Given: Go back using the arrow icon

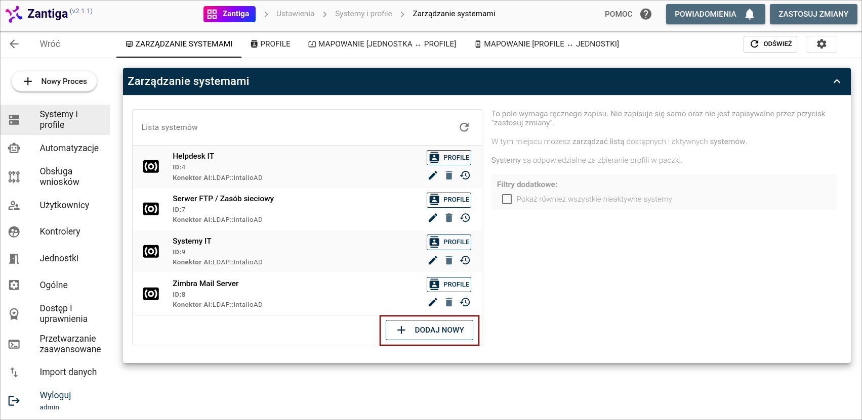Looking at the screenshot, I should point(14,44).
